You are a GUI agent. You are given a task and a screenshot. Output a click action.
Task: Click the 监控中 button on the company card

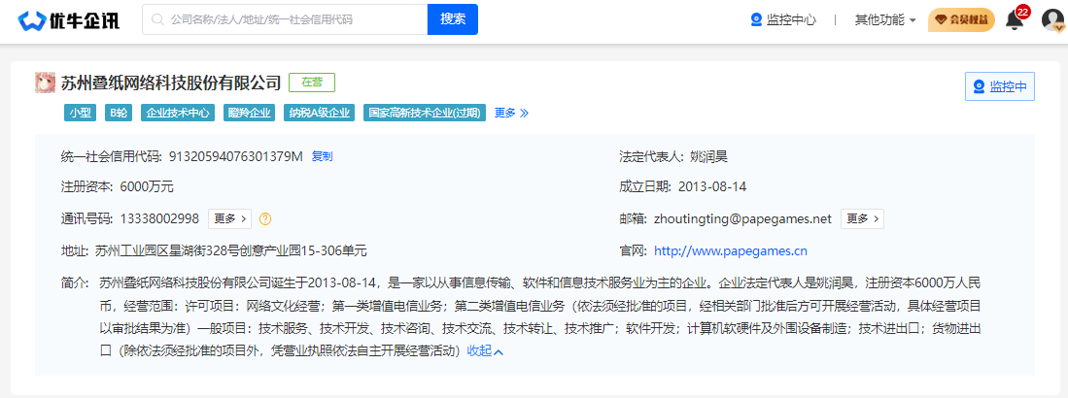pos(999,86)
